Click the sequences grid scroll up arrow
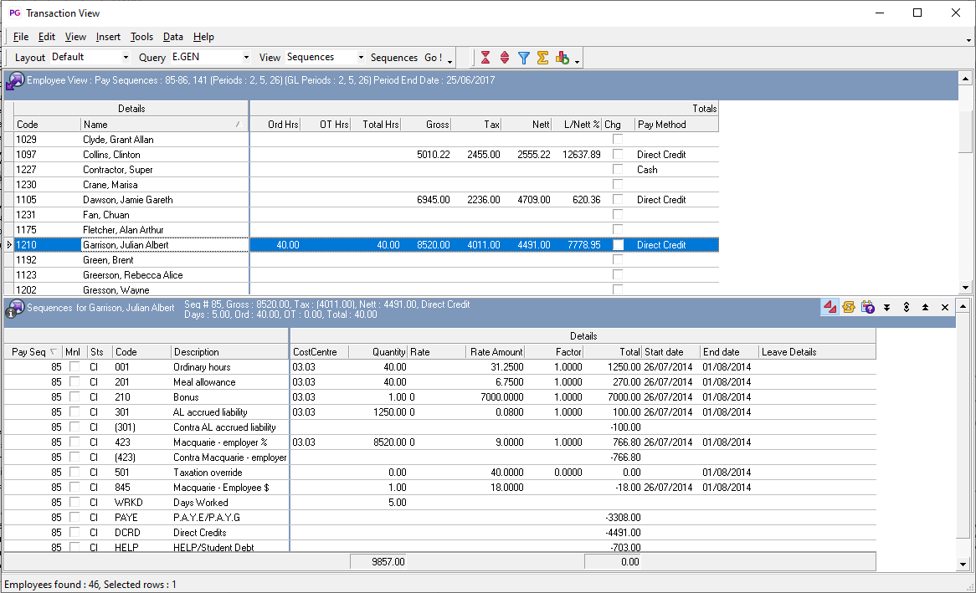This screenshot has height=593, width=976. pyautogui.click(x=963, y=306)
